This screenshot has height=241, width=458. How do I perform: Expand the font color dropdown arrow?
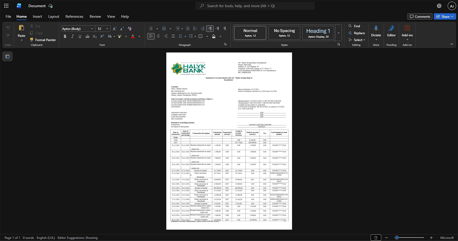139,36
